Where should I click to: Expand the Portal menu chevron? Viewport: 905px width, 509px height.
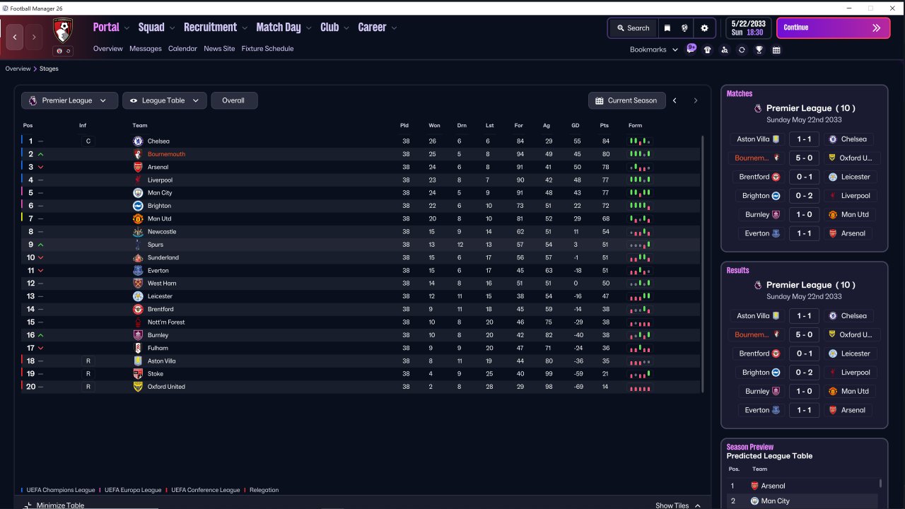click(x=127, y=28)
